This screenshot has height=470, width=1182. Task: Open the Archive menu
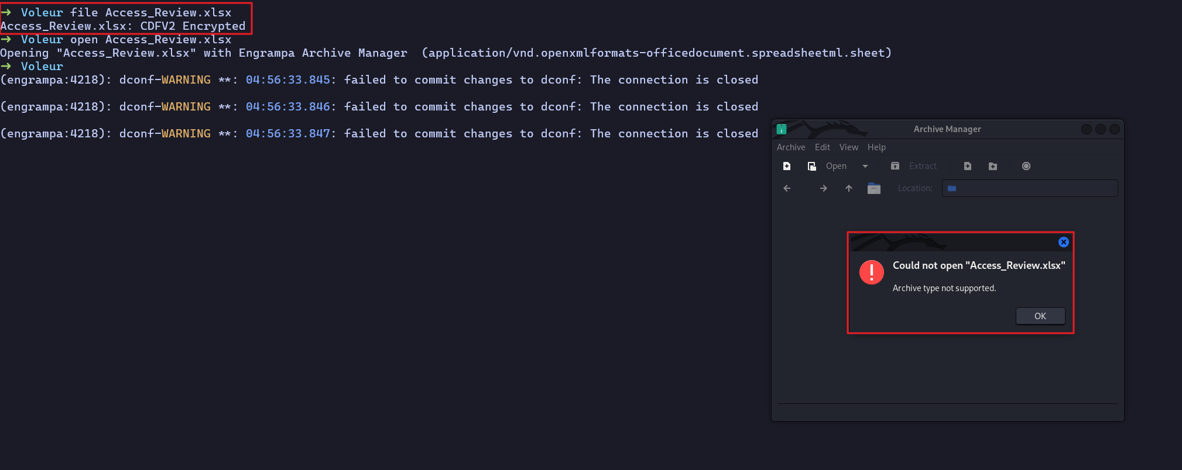tap(791, 147)
